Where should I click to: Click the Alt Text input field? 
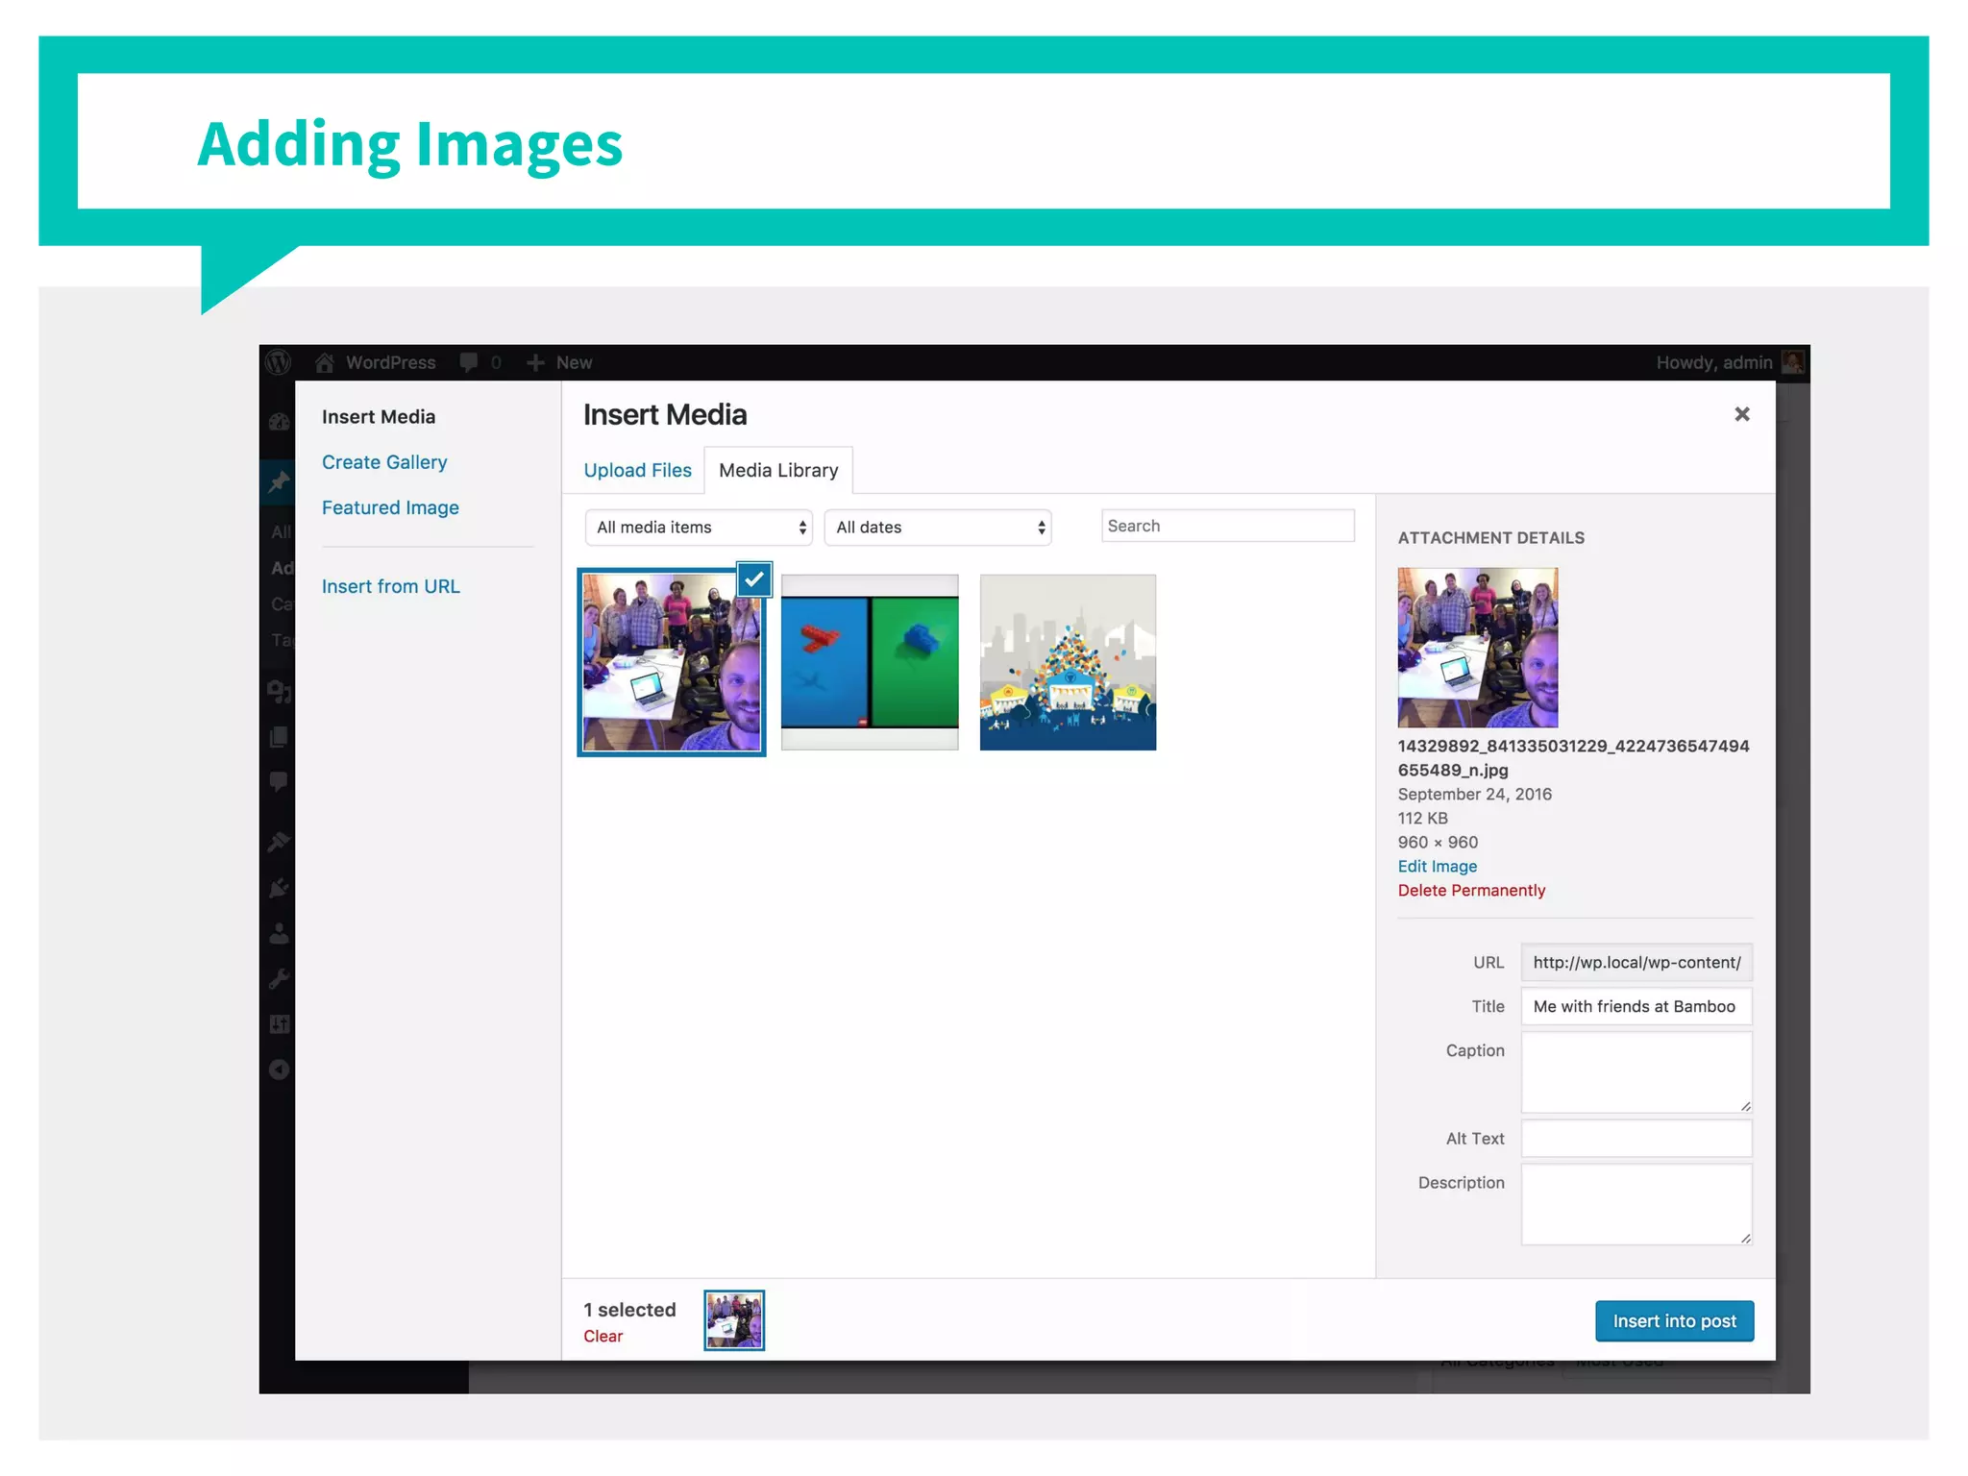tap(1636, 1139)
